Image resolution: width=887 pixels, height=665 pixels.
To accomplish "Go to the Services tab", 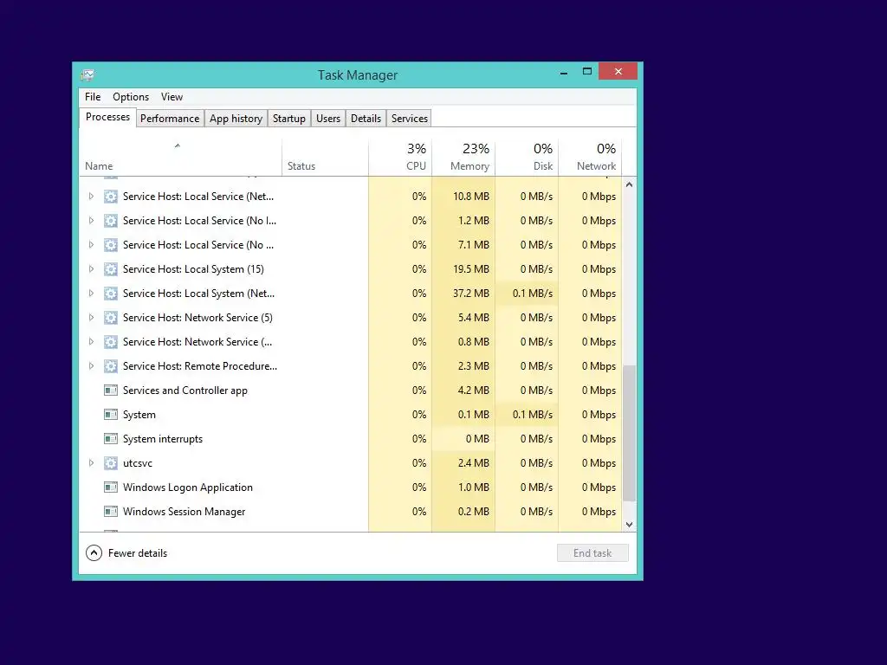I will pyautogui.click(x=410, y=118).
